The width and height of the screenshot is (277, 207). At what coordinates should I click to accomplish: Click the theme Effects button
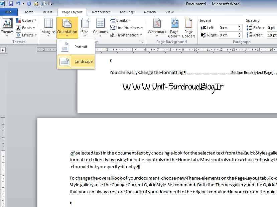click(27, 35)
